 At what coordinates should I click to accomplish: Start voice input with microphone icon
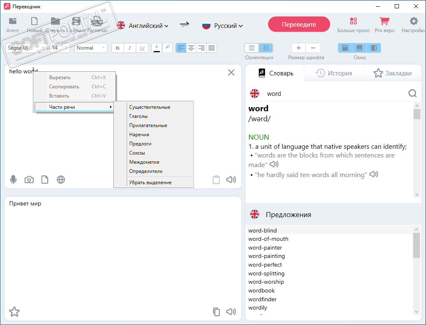(13, 180)
